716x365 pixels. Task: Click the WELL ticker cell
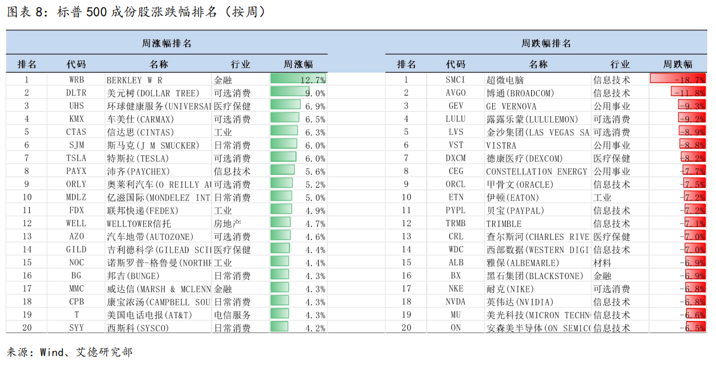pyautogui.click(x=77, y=224)
